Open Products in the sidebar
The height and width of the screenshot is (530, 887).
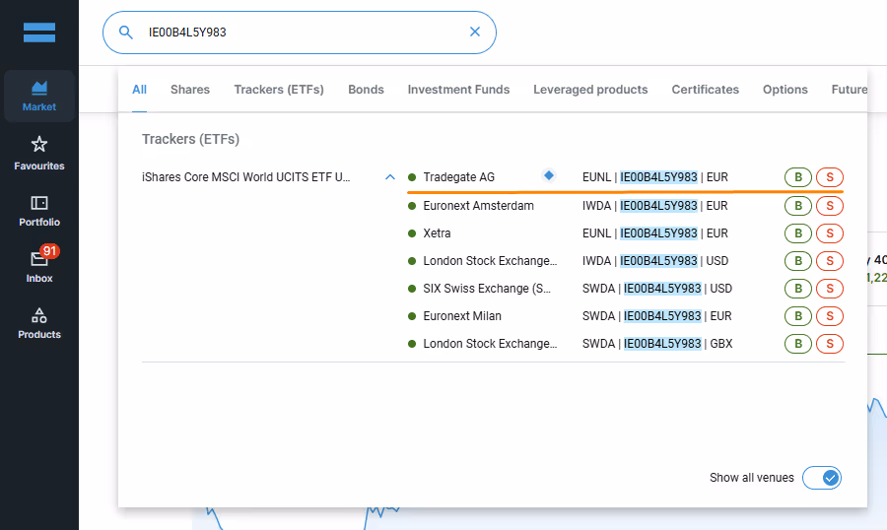pos(39,323)
